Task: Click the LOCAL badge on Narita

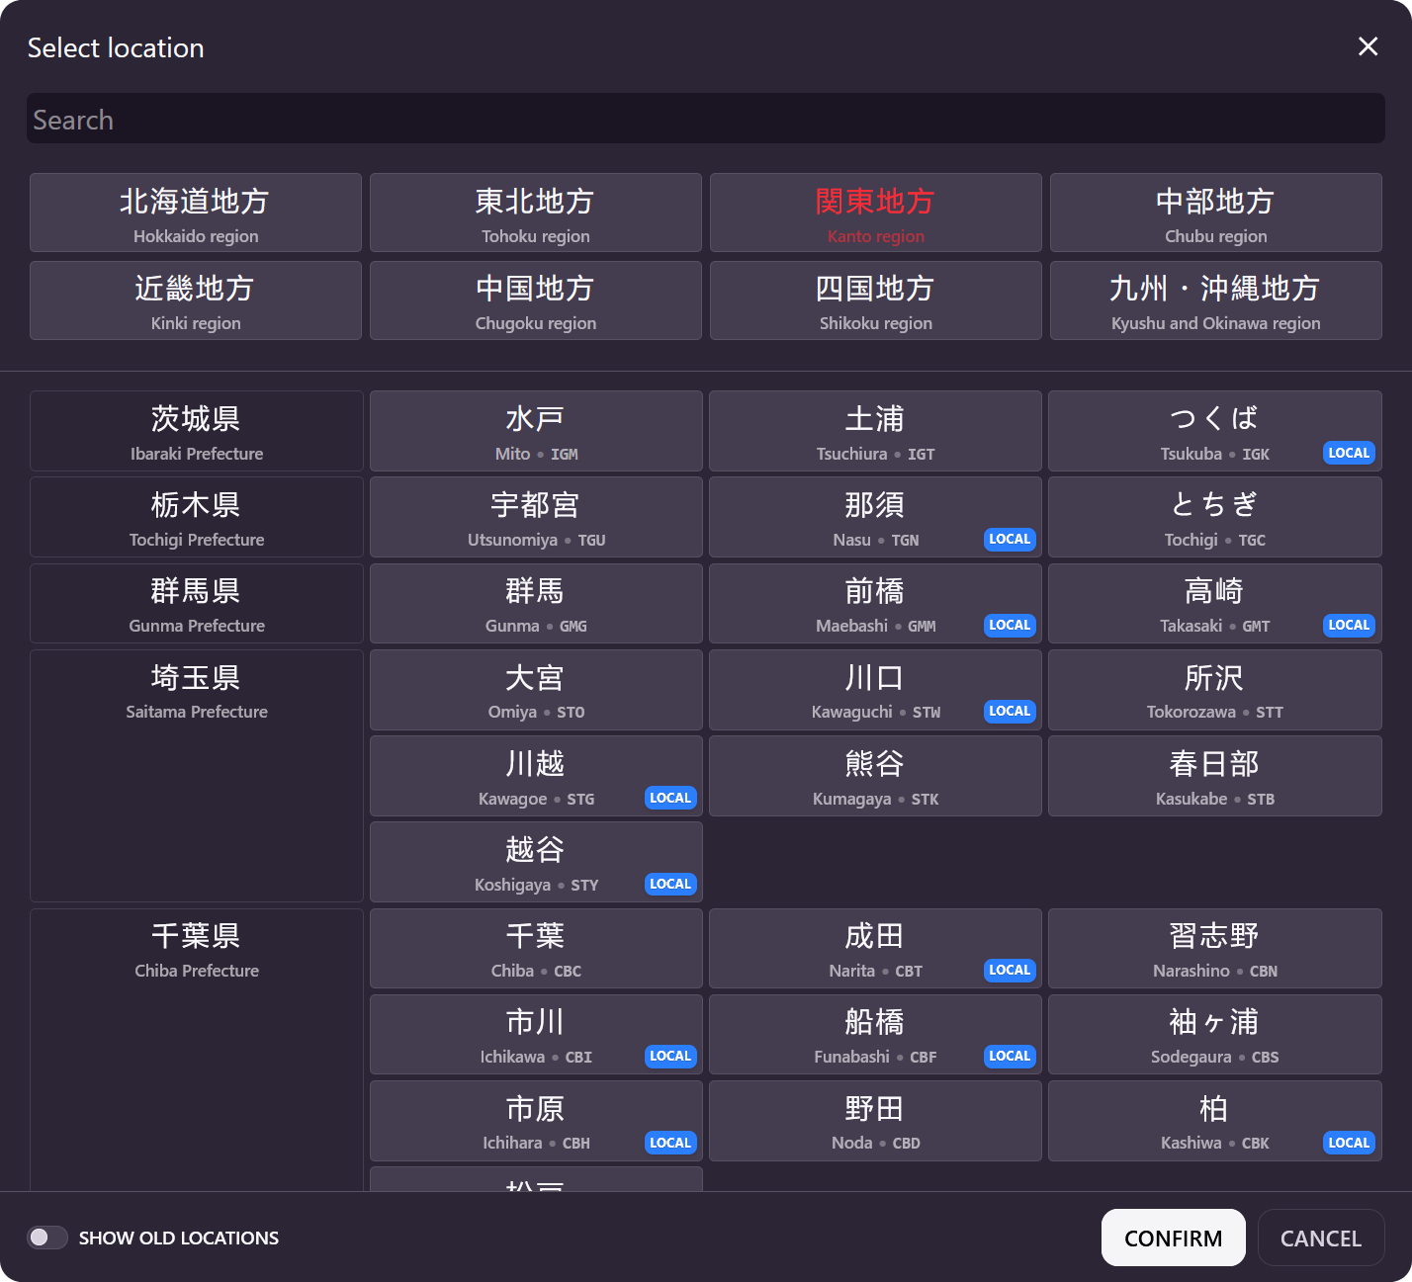Action: pos(1010,970)
